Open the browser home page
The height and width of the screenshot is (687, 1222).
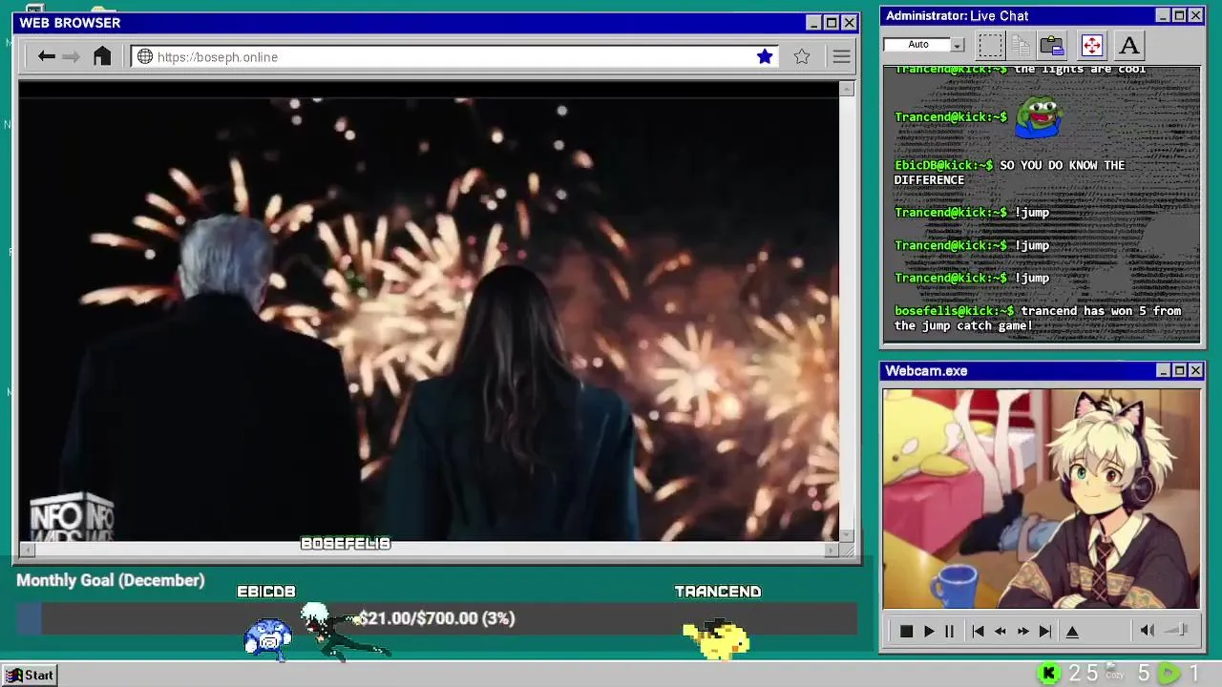(102, 56)
